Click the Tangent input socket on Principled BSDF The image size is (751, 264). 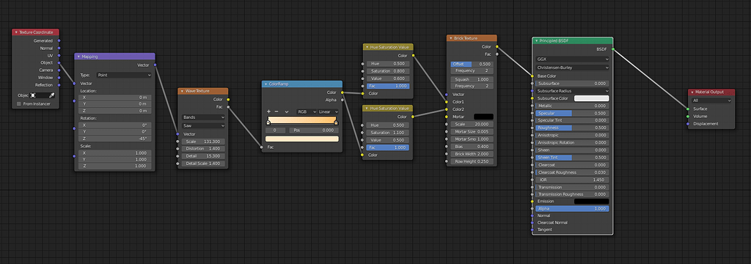pos(532,230)
